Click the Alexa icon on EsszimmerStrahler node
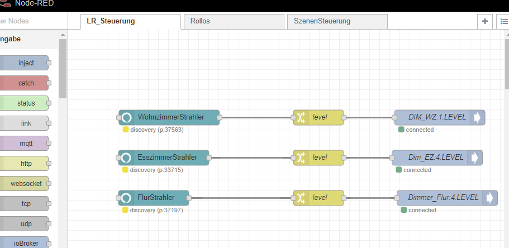 (126, 158)
